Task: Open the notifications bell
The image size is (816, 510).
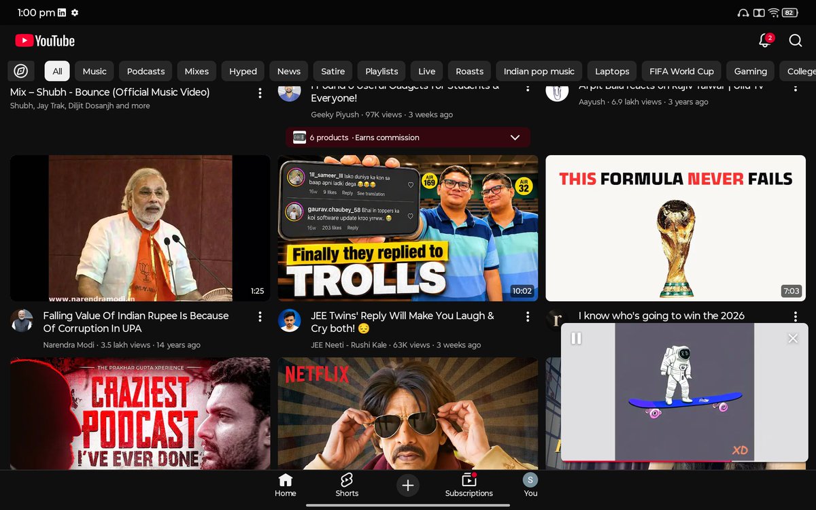Action: coord(766,40)
